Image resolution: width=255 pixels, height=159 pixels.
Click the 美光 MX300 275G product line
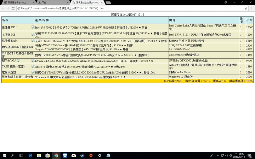84,45
